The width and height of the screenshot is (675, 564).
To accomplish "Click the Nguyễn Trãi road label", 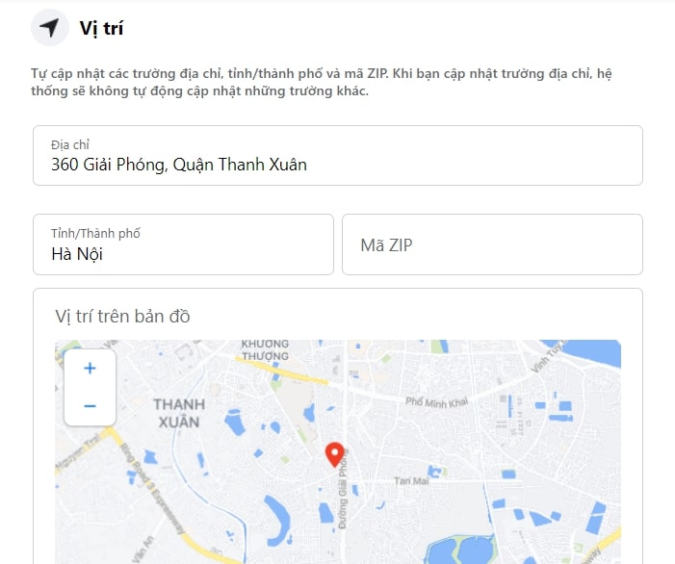I will click(77, 453).
